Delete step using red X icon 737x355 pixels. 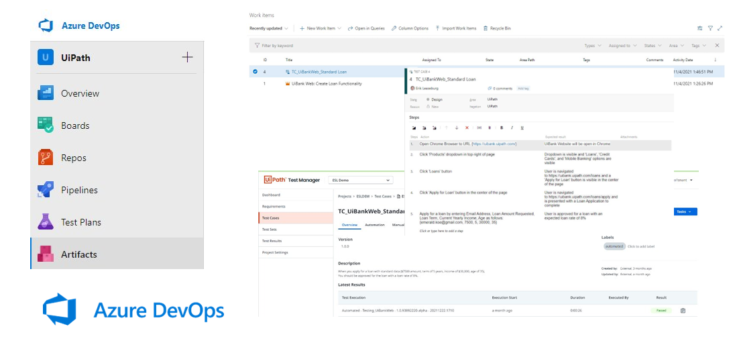(467, 128)
